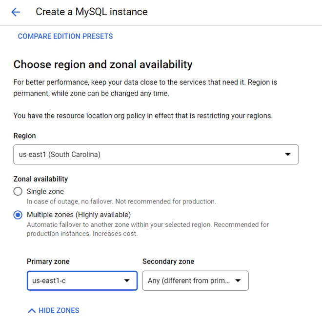Viewport: 322px width, 321px height.
Task: Click the back arrow icon
Action: click(x=16, y=12)
